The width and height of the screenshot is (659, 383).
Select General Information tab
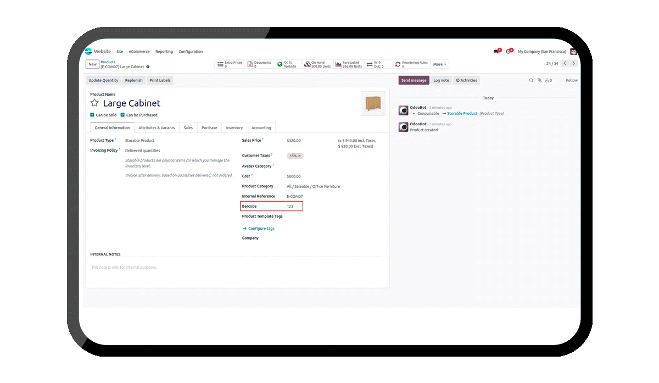[x=112, y=127]
